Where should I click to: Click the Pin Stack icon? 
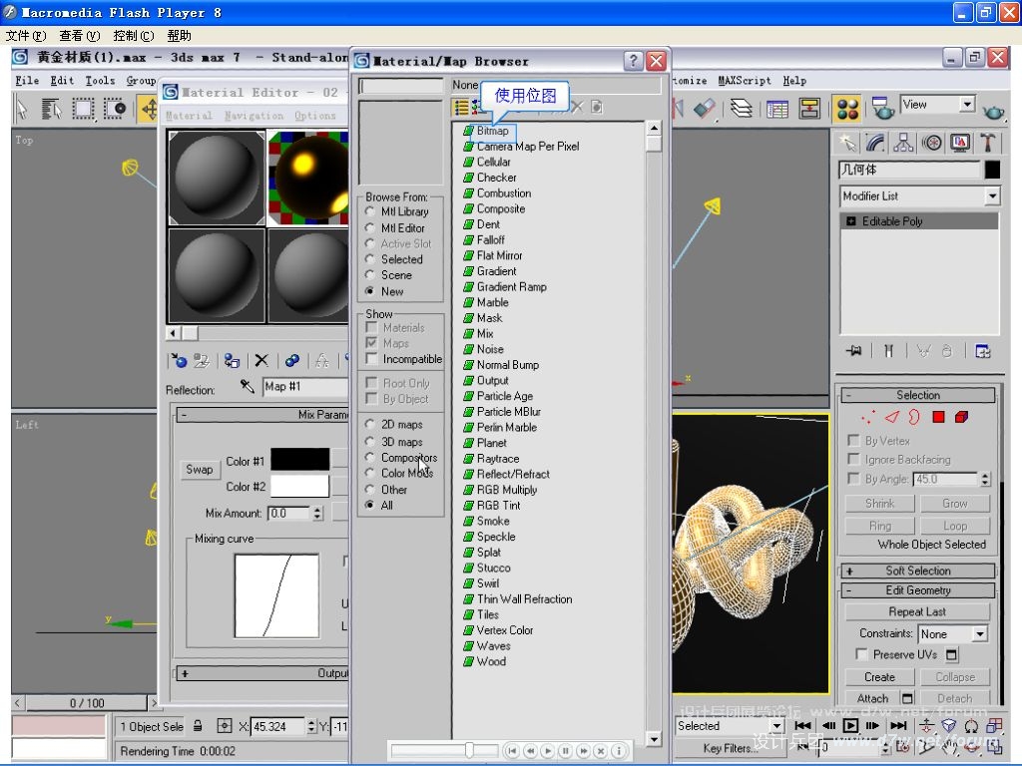(853, 351)
